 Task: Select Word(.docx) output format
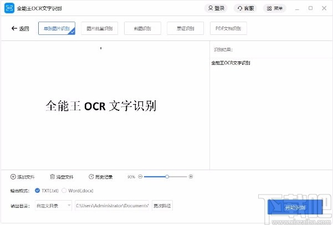[64, 191]
